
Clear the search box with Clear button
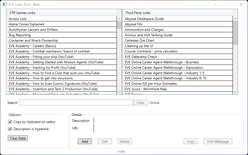(x=141, y=103)
